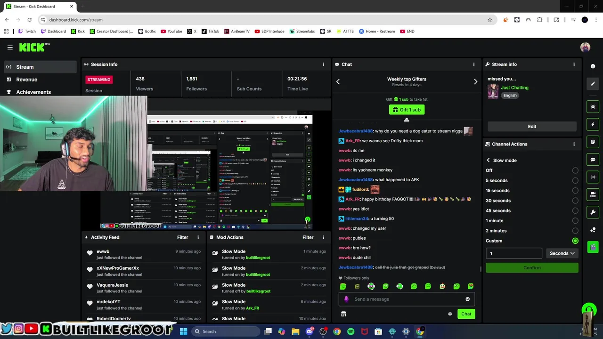Click the green clapperboard icon in the right sidebar
This screenshot has height=339, width=603.
(x=593, y=247)
